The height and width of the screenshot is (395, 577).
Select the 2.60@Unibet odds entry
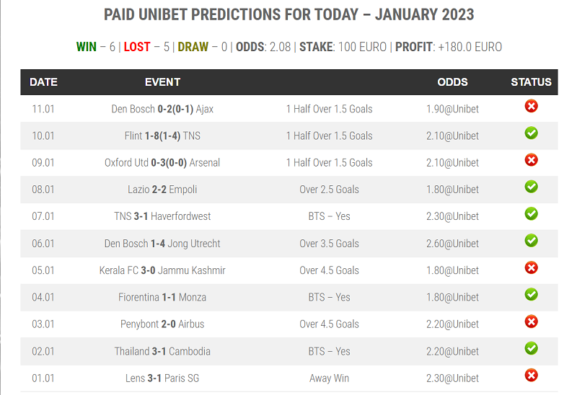tap(452, 244)
